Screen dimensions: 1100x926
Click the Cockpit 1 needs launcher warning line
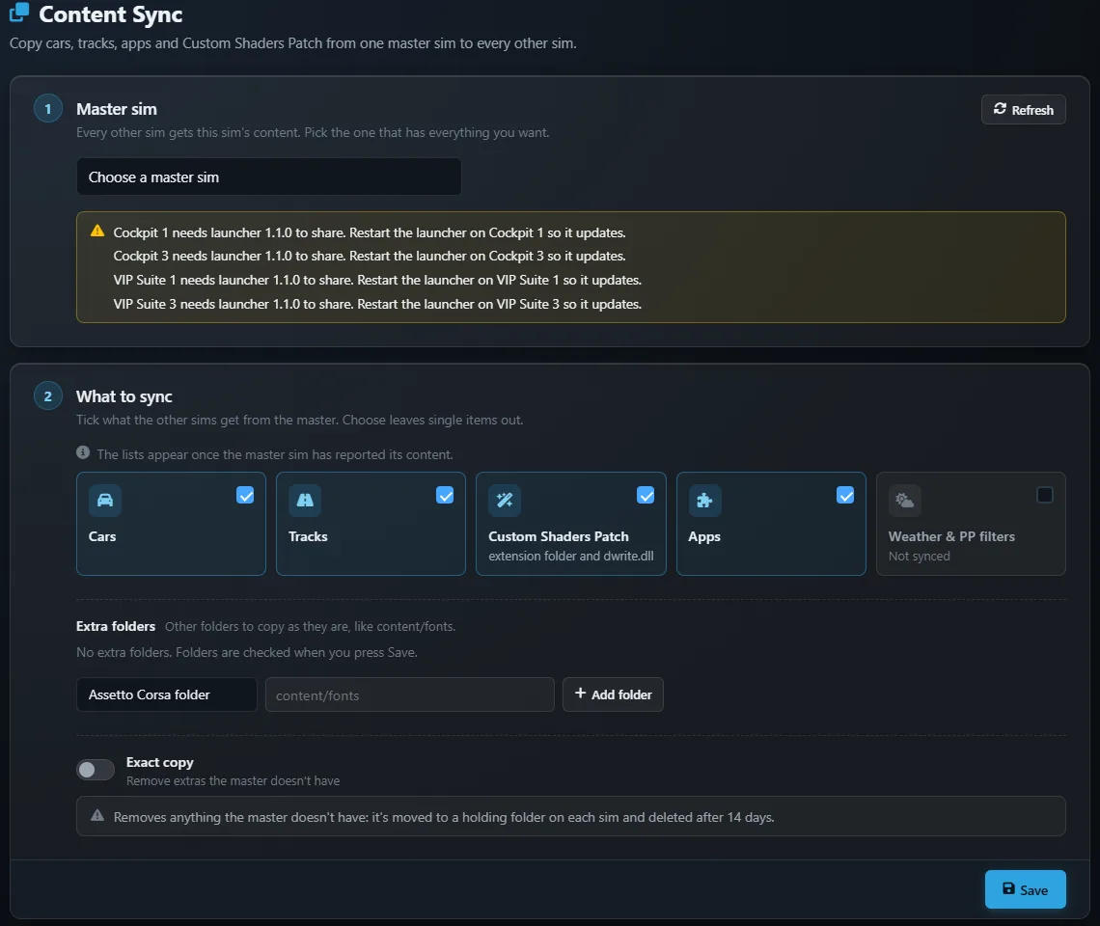click(x=370, y=232)
